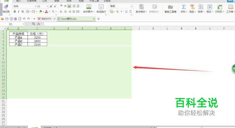The height and width of the screenshot is (128, 235).
Task: Click the Sum sigma icon
Action: (184, 7)
